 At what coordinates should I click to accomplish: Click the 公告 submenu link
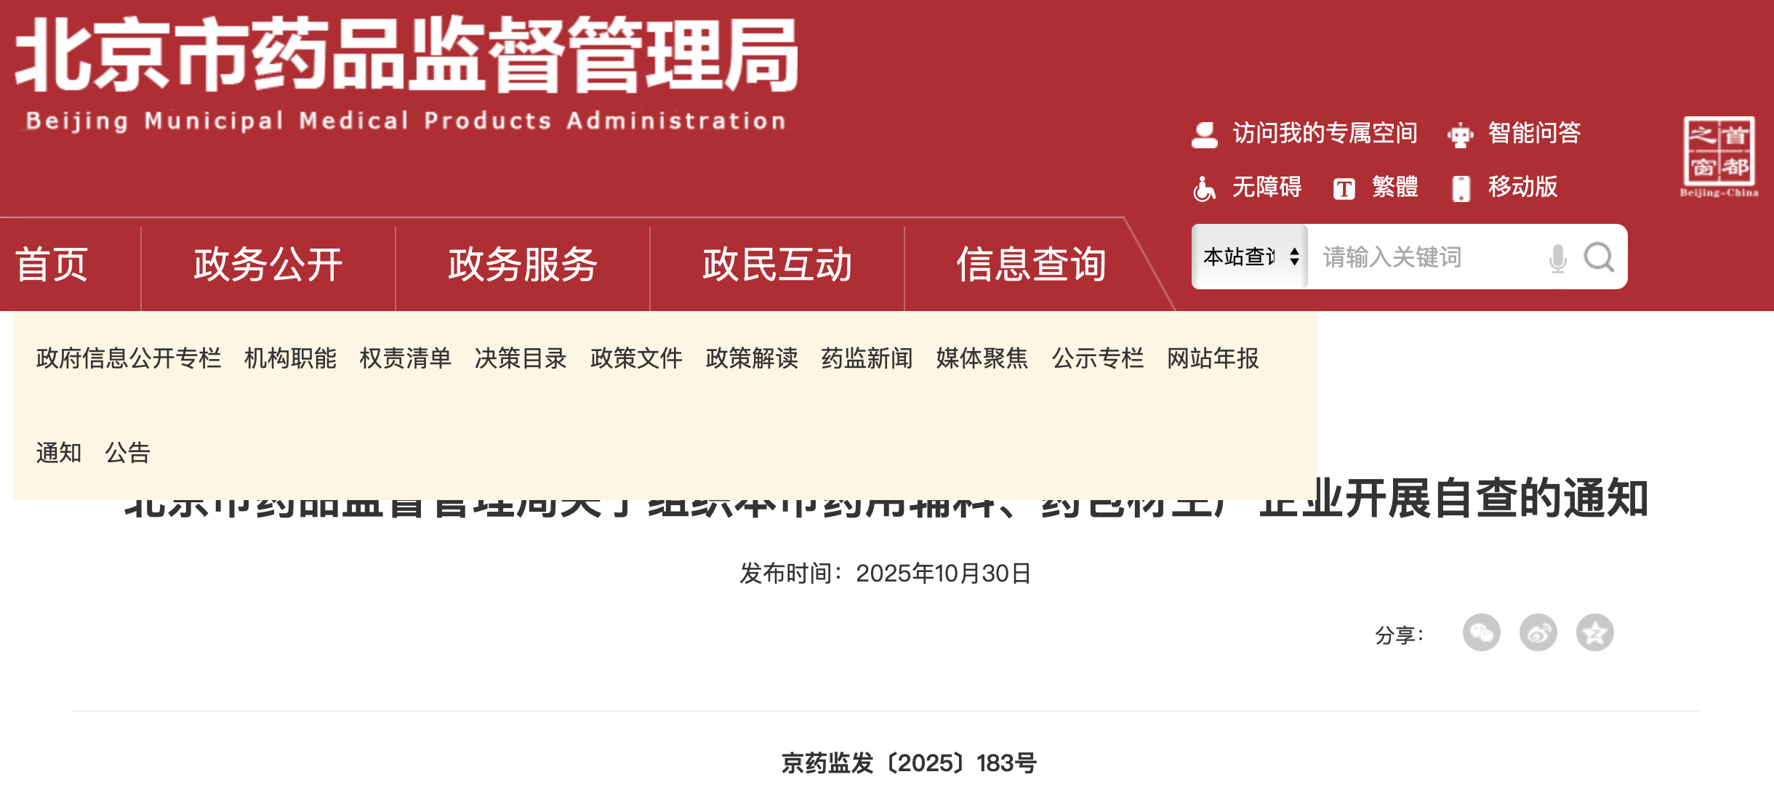(x=127, y=453)
